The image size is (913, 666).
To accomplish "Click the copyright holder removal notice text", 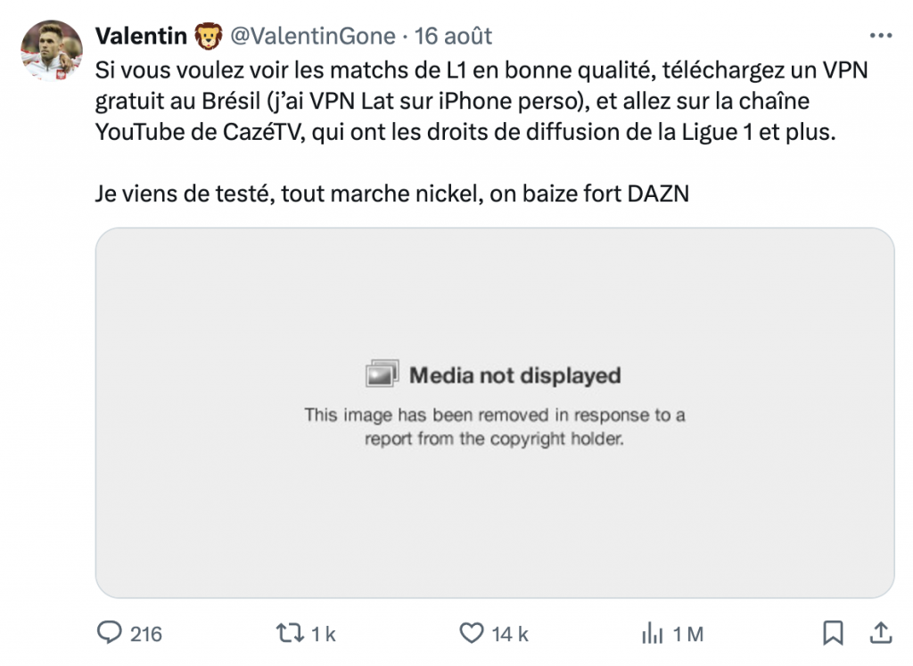I will click(x=494, y=426).
